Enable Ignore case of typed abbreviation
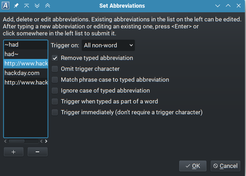This screenshot has width=246, height=176. click(x=55, y=91)
